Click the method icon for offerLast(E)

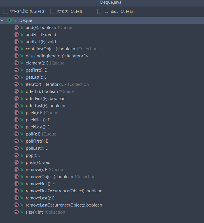[16, 106]
